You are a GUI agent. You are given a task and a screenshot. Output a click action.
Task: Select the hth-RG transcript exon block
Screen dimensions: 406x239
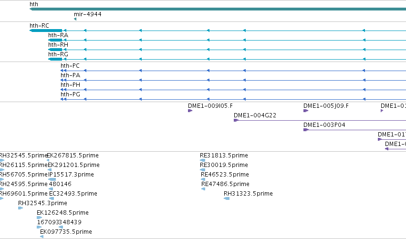(55, 59)
